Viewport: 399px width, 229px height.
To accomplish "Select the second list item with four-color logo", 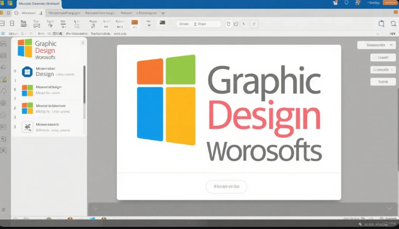I will pos(49,90).
